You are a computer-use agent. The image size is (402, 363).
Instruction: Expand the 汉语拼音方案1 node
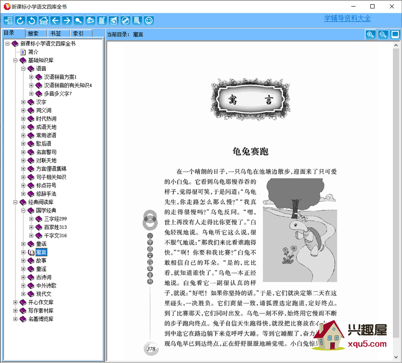31,77
